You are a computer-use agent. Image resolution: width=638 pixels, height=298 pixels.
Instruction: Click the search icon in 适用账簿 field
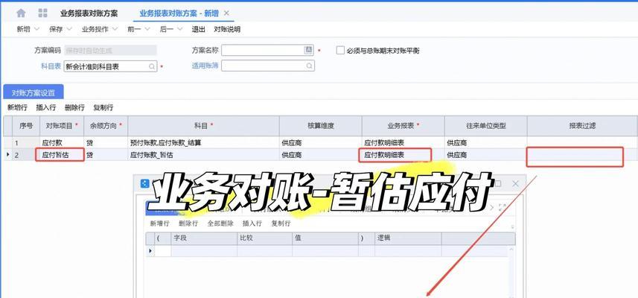point(309,66)
